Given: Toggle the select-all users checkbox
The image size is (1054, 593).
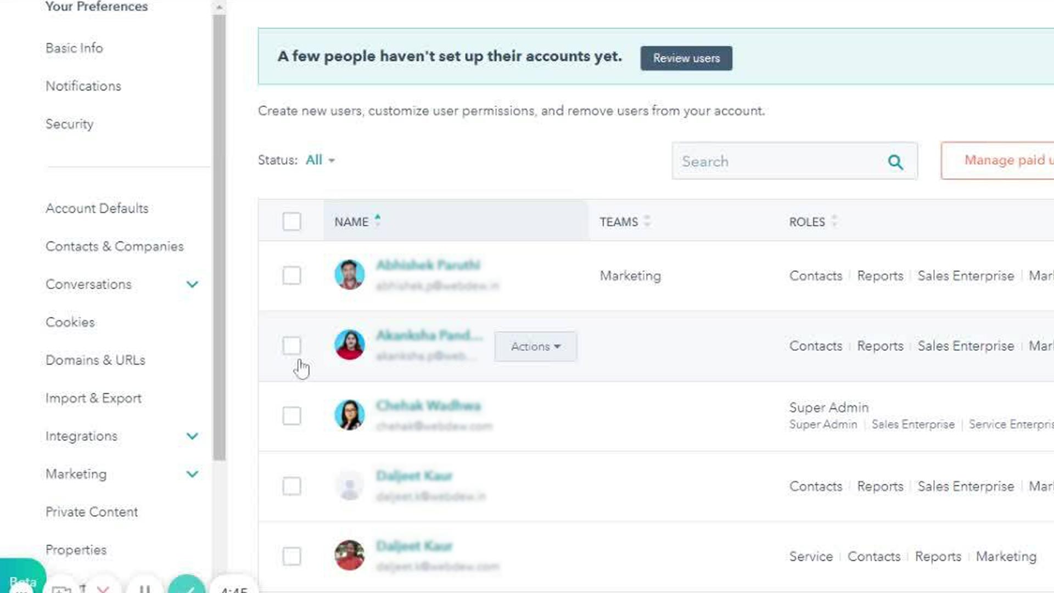Looking at the screenshot, I should coord(291,222).
